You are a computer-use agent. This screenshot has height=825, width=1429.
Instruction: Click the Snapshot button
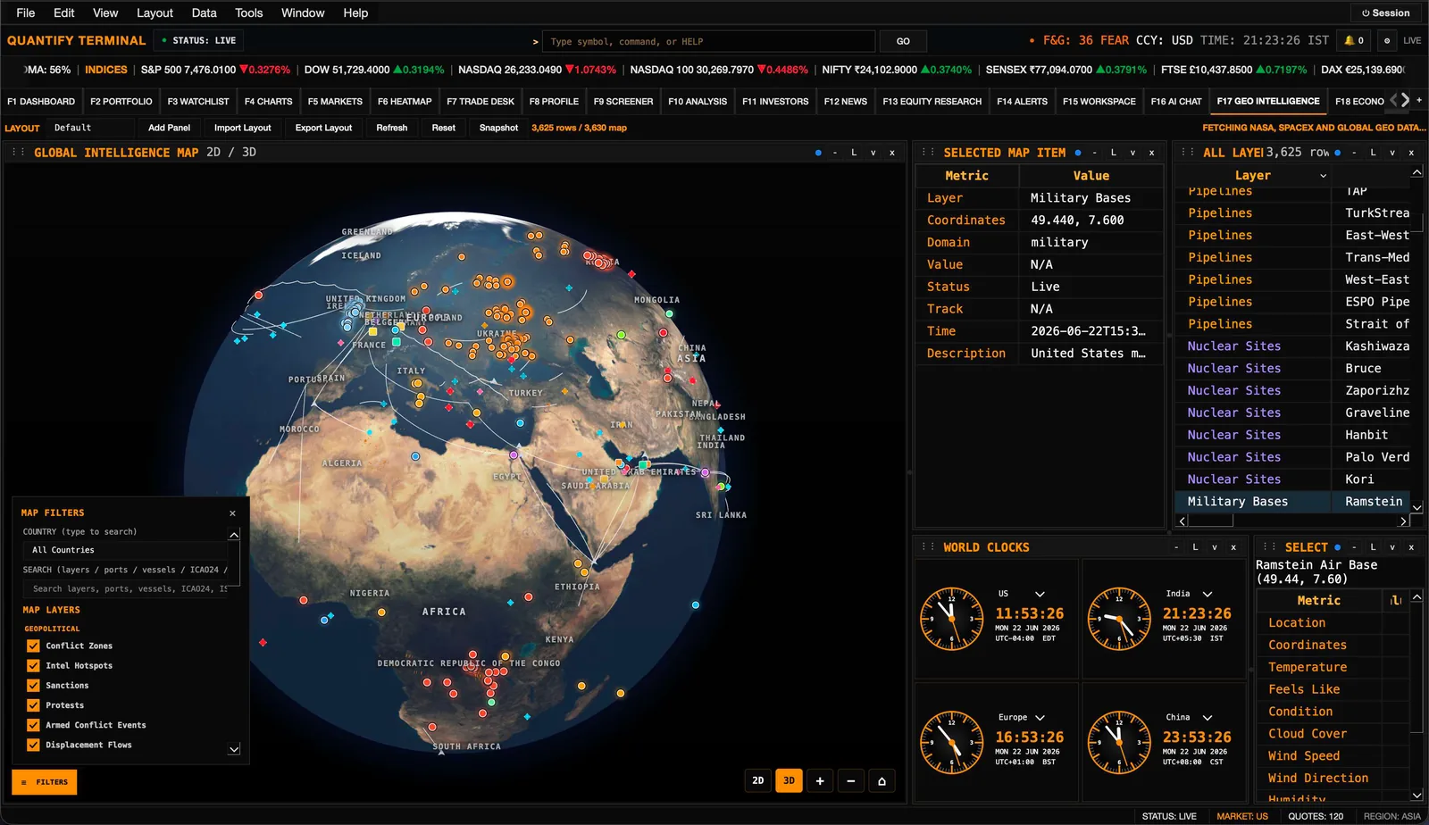[x=498, y=128]
